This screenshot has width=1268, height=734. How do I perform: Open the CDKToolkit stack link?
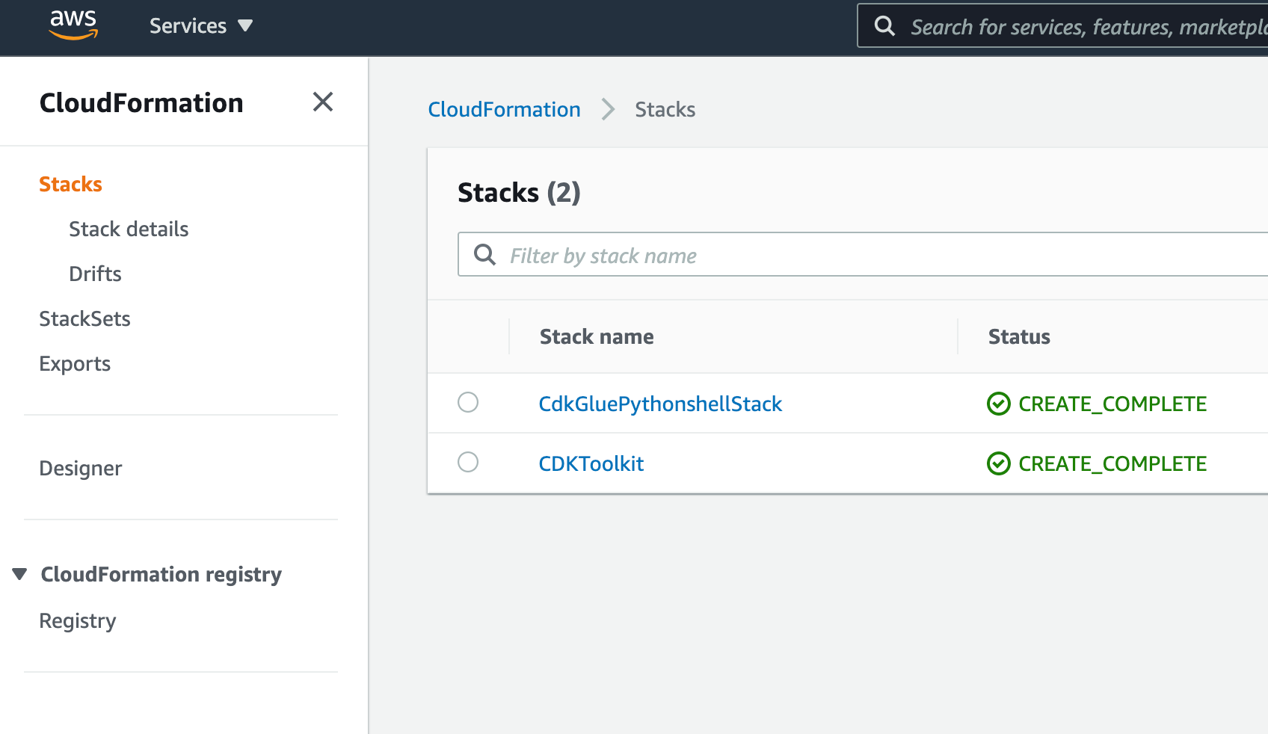click(x=591, y=463)
